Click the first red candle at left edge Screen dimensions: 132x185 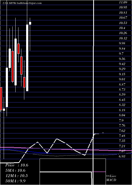pyautogui.click(x=1, y=99)
